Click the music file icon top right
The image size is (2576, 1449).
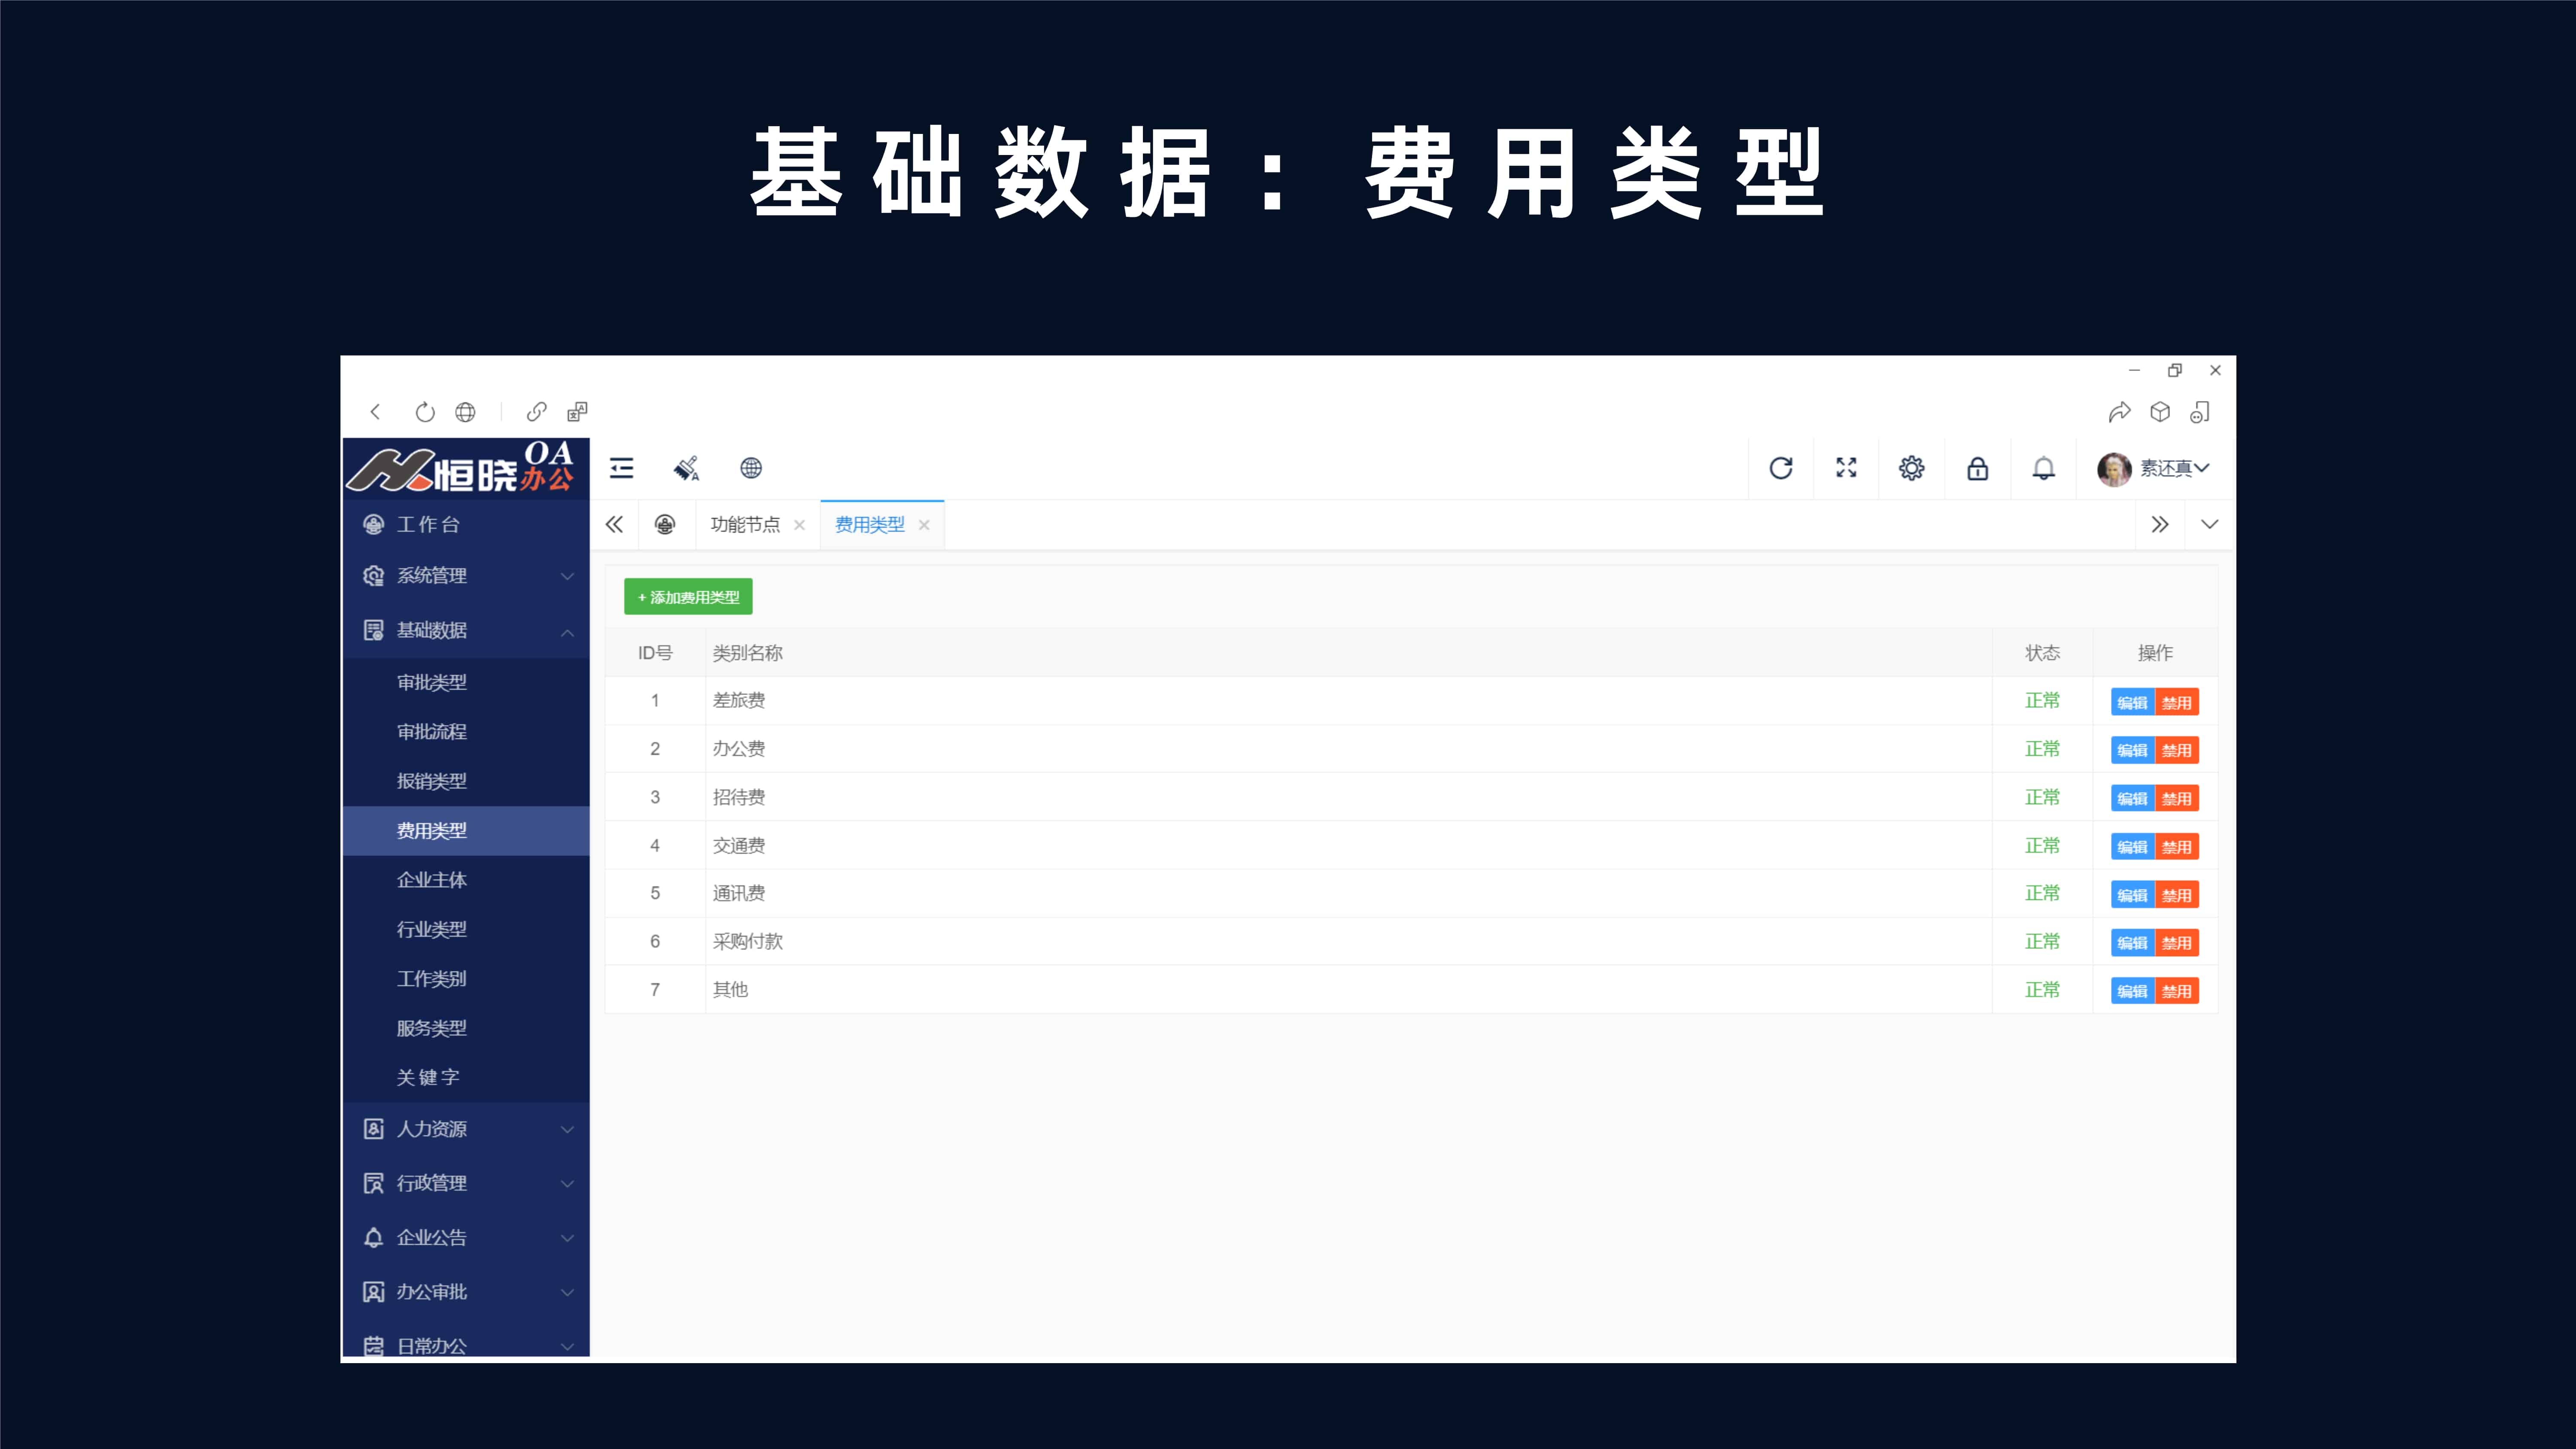[2200, 412]
